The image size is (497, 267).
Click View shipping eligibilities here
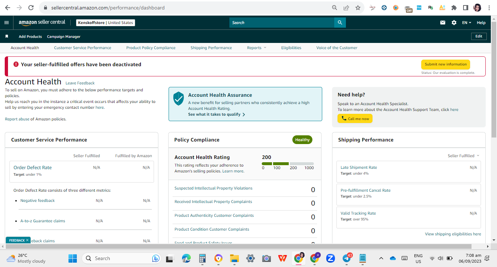(453, 234)
